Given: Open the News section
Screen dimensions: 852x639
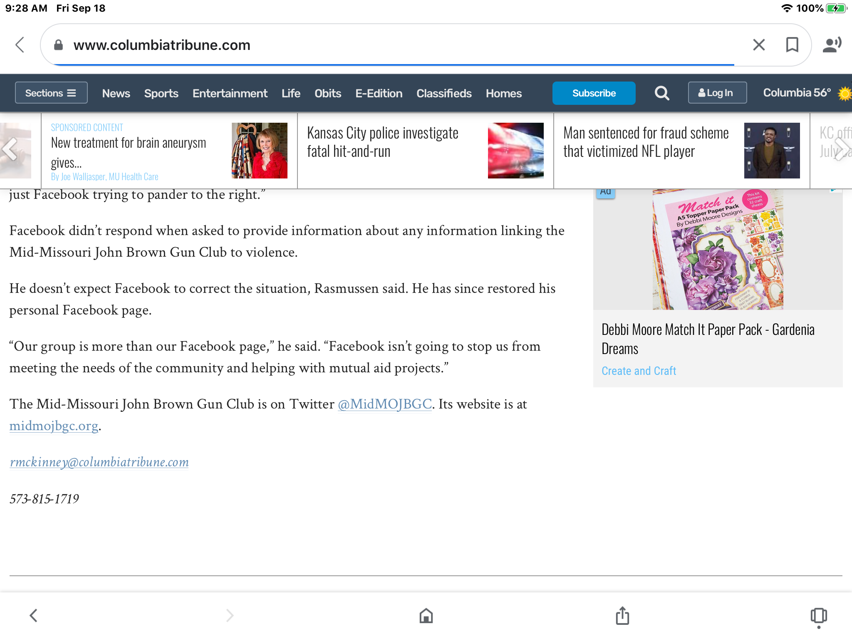Looking at the screenshot, I should 116,93.
